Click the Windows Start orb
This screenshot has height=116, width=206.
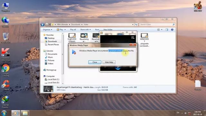4,113
